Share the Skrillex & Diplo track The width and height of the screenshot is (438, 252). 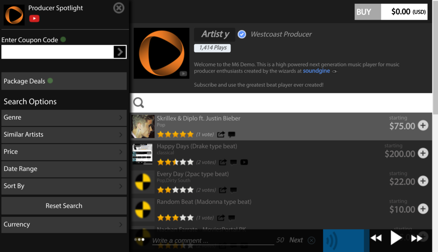(221, 135)
